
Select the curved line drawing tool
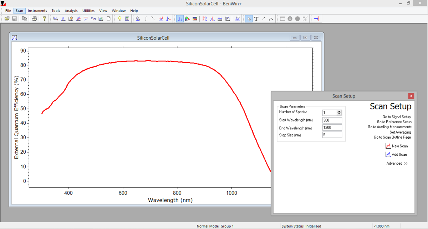tap(271, 19)
